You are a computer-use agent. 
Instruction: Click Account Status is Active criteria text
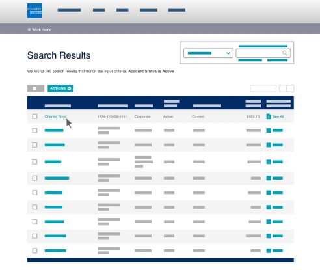pyautogui.click(x=151, y=71)
